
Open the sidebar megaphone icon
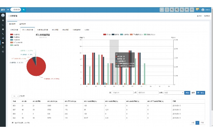pos(3,38)
